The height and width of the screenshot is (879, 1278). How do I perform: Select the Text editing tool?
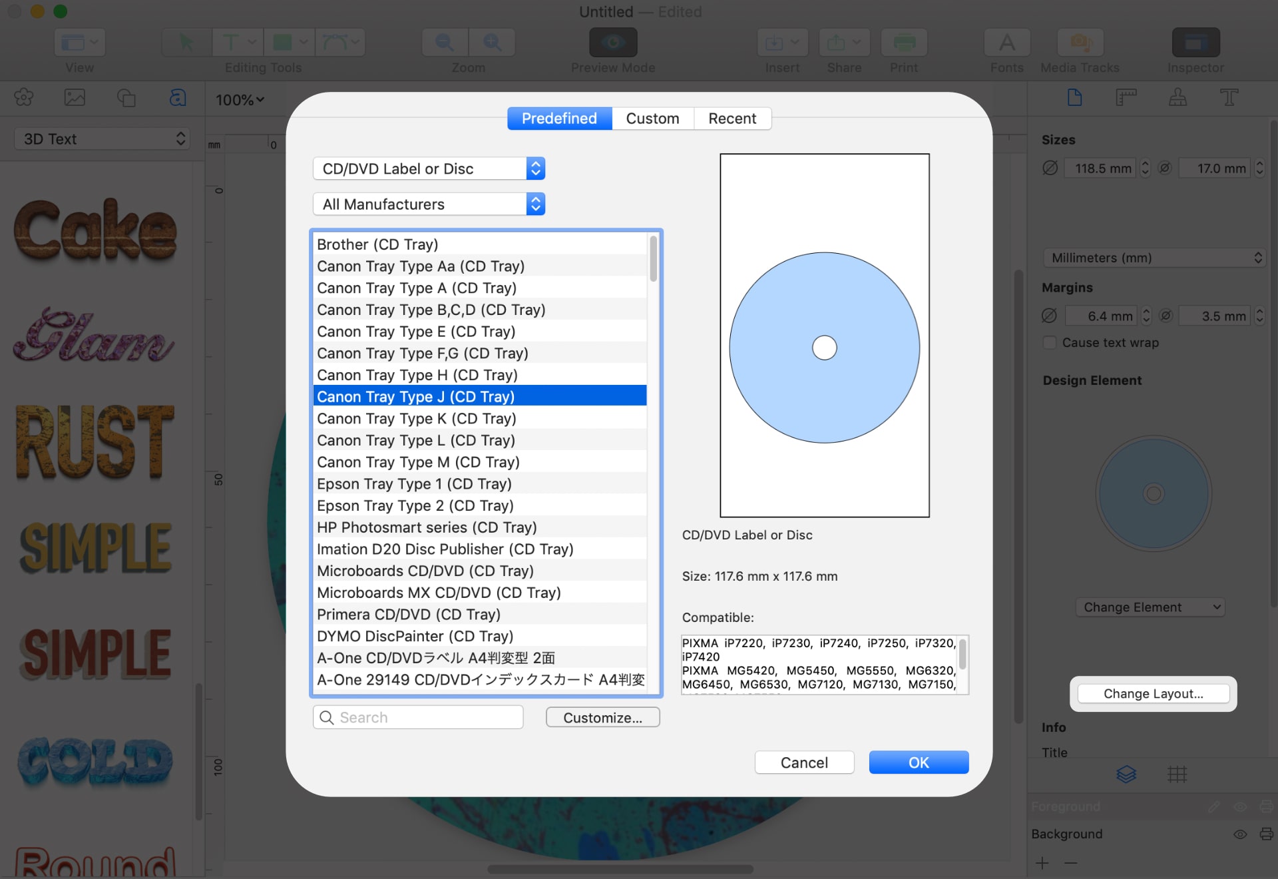tap(231, 42)
